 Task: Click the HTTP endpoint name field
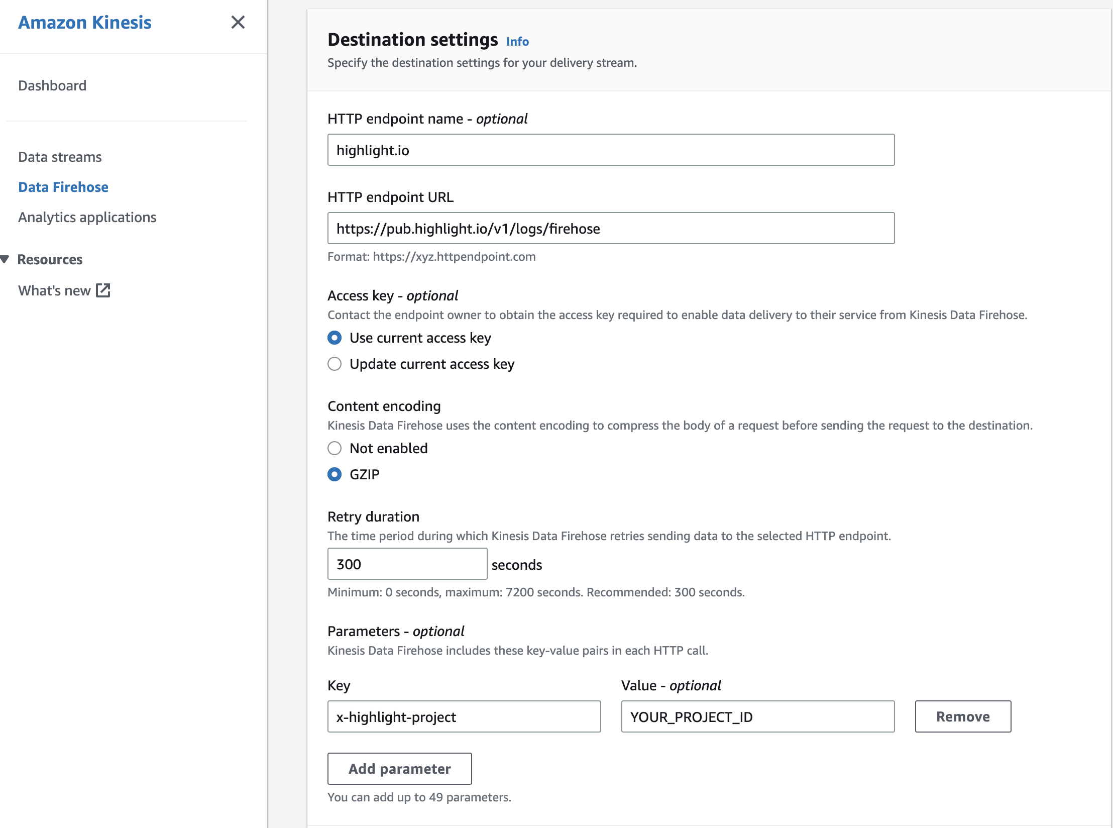tap(611, 150)
